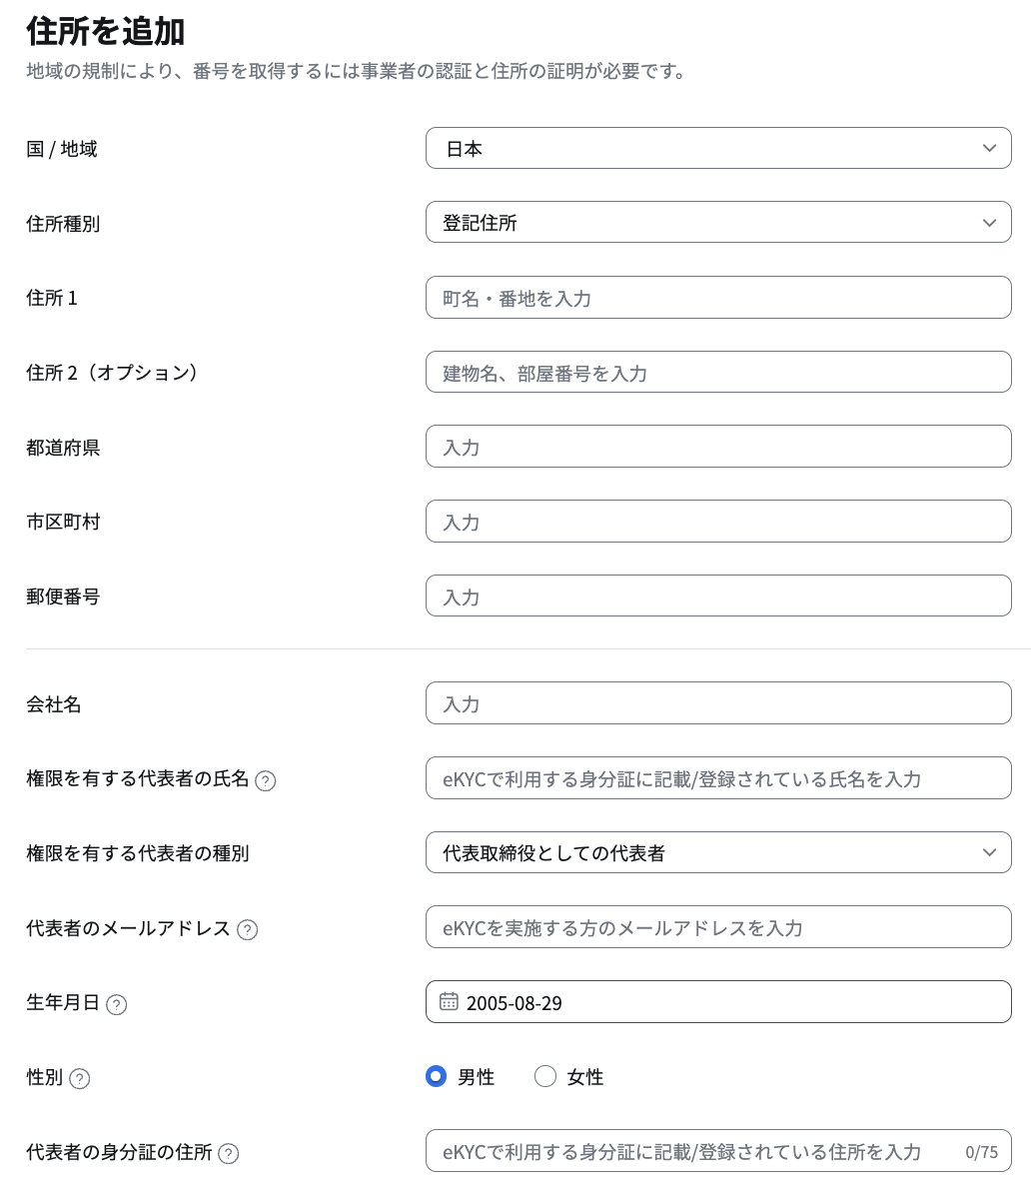Focus the 都道府県 input field

[x=718, y=447]
